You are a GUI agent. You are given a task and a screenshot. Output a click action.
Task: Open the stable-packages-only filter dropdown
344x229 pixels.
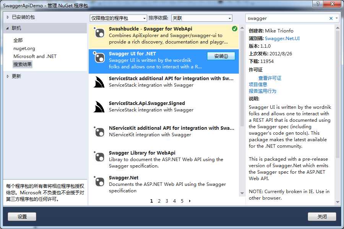coord(118,18)
